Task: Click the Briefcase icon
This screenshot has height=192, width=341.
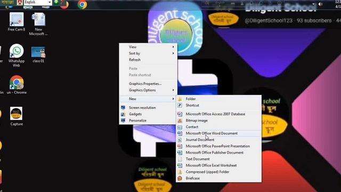Action: coord(180,178)
